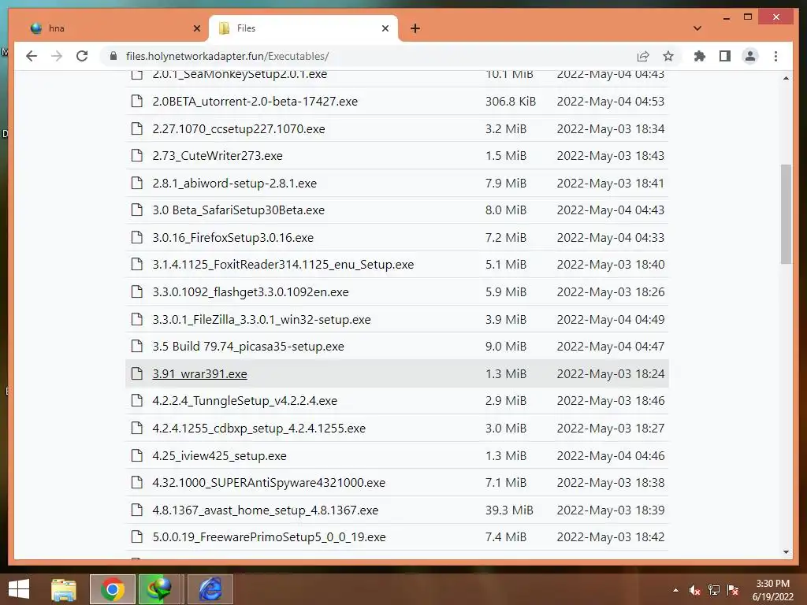This screenshot has width=807, height=605.
Task: Click the address bar URL
Action: pos(227,56)
